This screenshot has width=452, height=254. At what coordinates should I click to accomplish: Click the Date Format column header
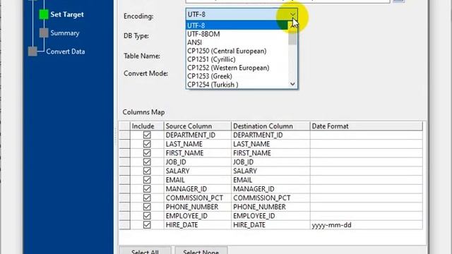(366, 126)
